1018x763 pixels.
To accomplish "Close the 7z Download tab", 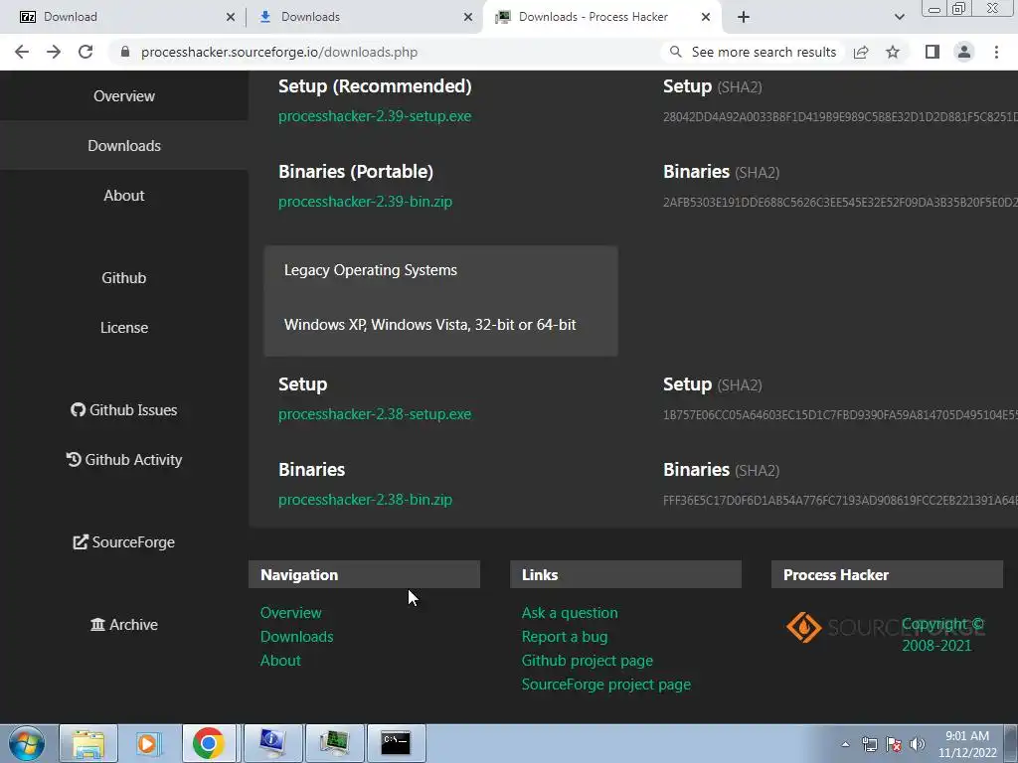I will click(231, 17).
